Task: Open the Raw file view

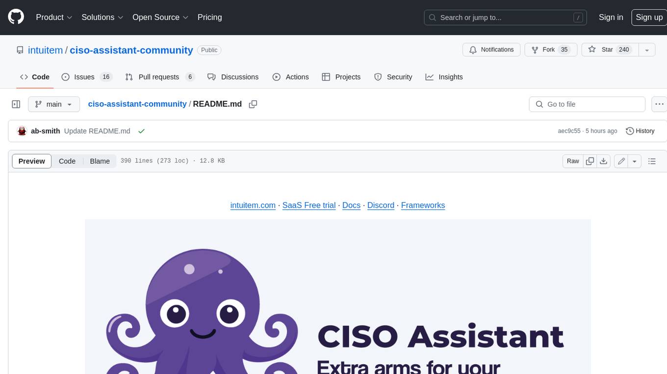Action: [x=573, y=161]
